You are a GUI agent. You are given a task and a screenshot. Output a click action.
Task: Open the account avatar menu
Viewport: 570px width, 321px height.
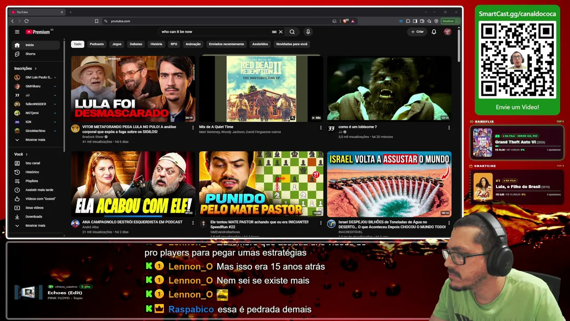tap(448, 32)
